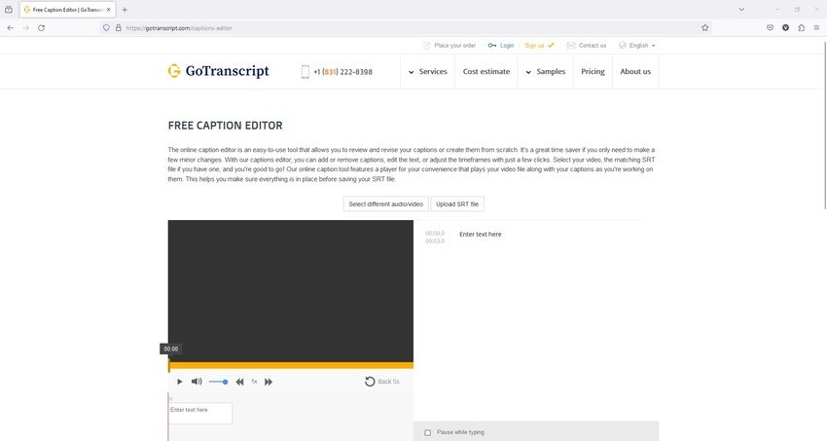Expand the Samples dropdown menu
Viewport: 827px width, 441px height.
point(546,71)
